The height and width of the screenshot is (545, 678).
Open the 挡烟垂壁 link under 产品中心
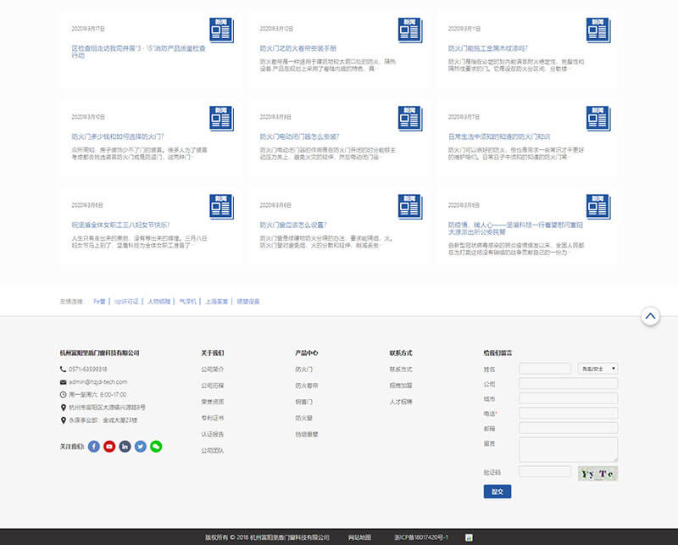click(x=307, y=434)
